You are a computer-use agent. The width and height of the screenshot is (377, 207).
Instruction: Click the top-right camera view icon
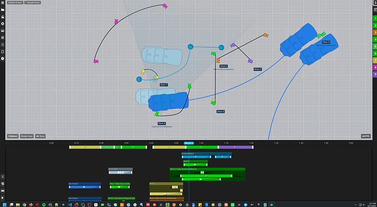375,3
